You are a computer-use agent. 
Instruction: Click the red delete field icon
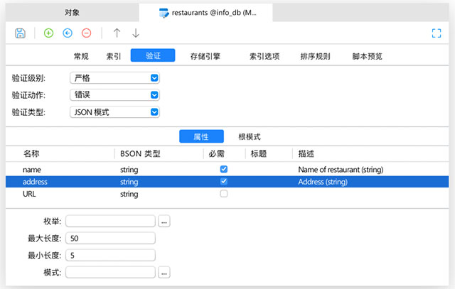87,33
